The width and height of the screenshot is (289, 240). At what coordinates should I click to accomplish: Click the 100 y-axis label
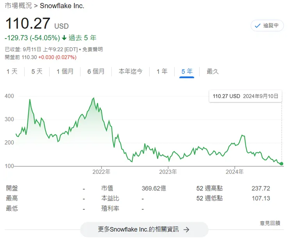(9, 166)
